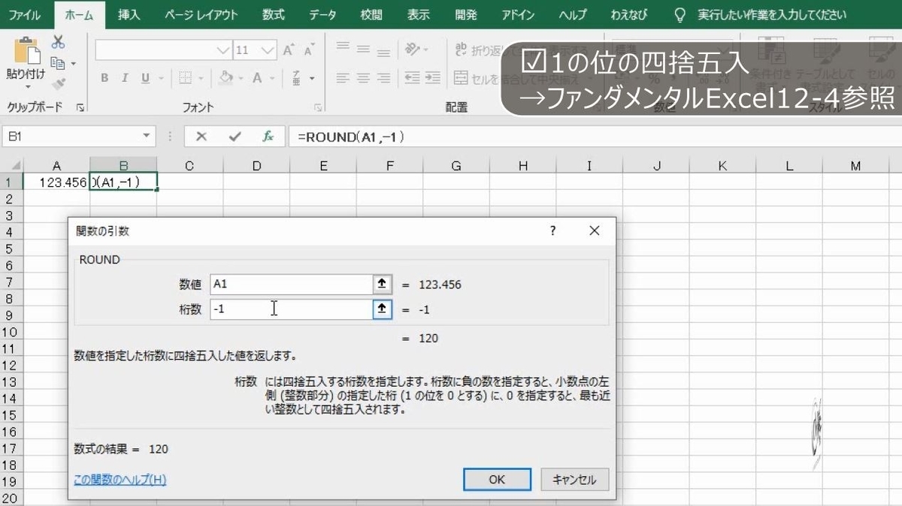This screenshot has width=902, height=506.
Task: Click the lightbulb Tell Me icon
Action: click(x=680, y=14)
